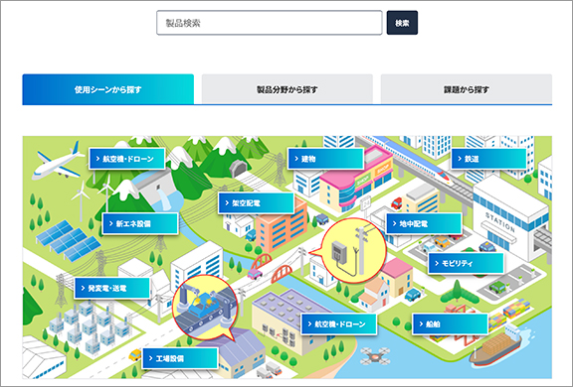573x387 pixels.
Task: Click the 航空機・ドローン label near the airplane
Action: pyautogui.click(x=126, y=159)
